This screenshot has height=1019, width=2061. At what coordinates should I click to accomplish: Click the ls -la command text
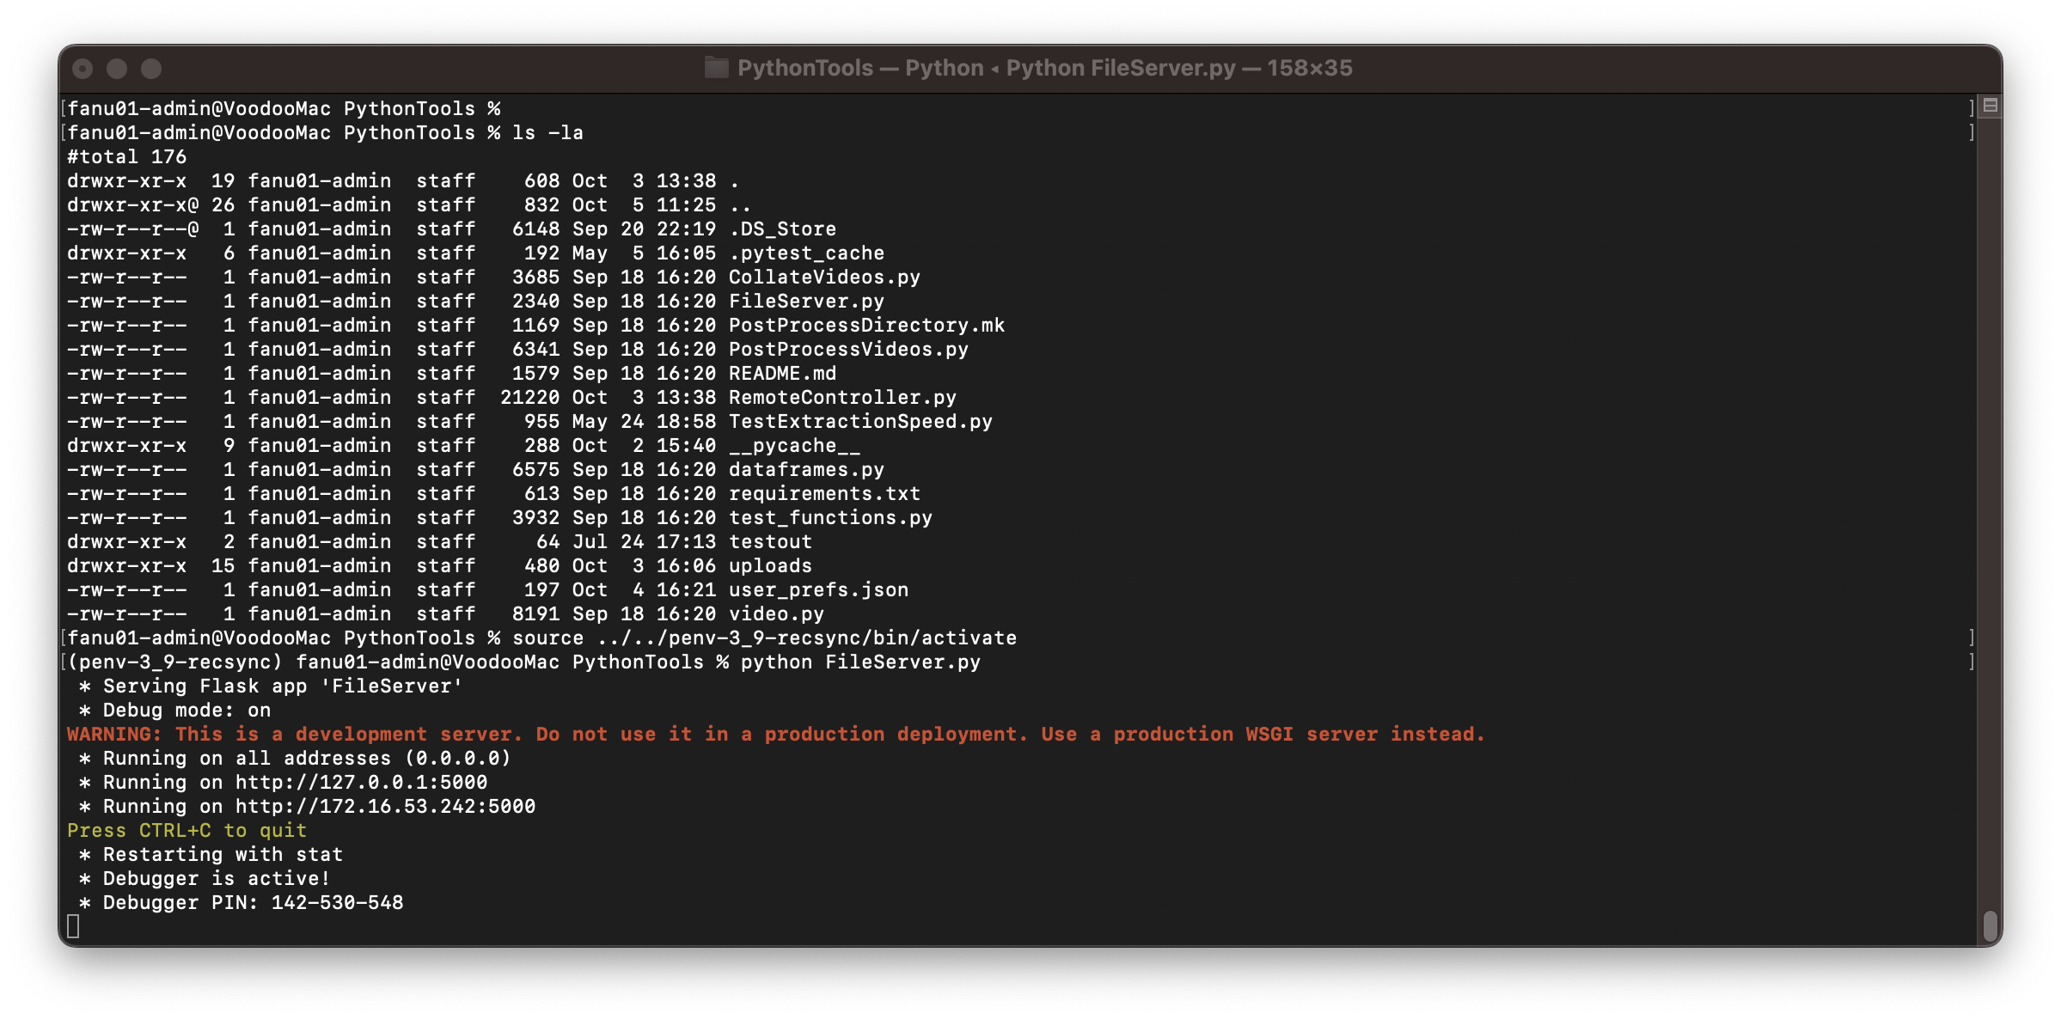547,133
